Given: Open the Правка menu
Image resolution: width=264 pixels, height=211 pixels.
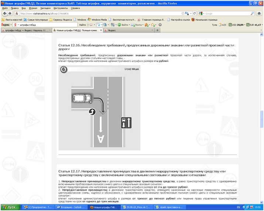Looking at the screenshot, I should click(14, 8).
